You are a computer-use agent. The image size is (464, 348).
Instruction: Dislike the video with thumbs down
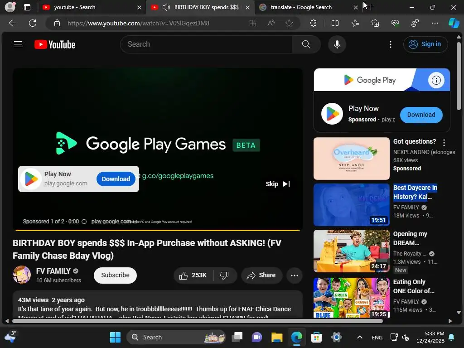click(x=224, y=275)
